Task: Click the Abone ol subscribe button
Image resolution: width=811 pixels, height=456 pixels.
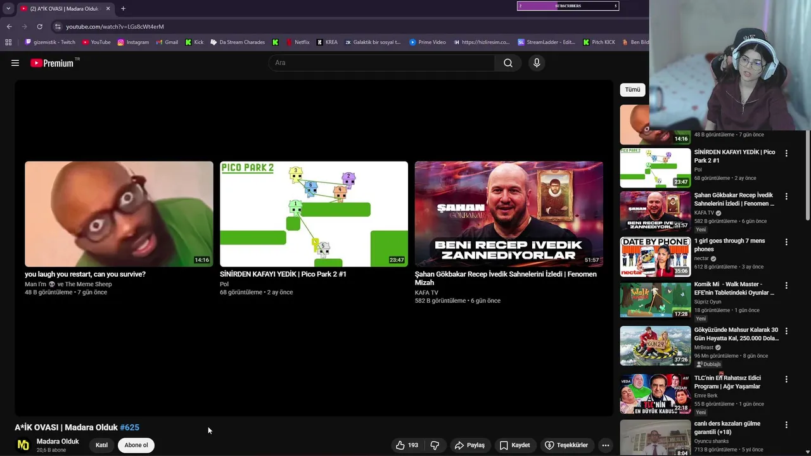Action: pyautogui.click(x=136, y=445)
